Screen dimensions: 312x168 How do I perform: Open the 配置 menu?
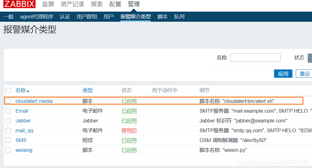[115, 4]
